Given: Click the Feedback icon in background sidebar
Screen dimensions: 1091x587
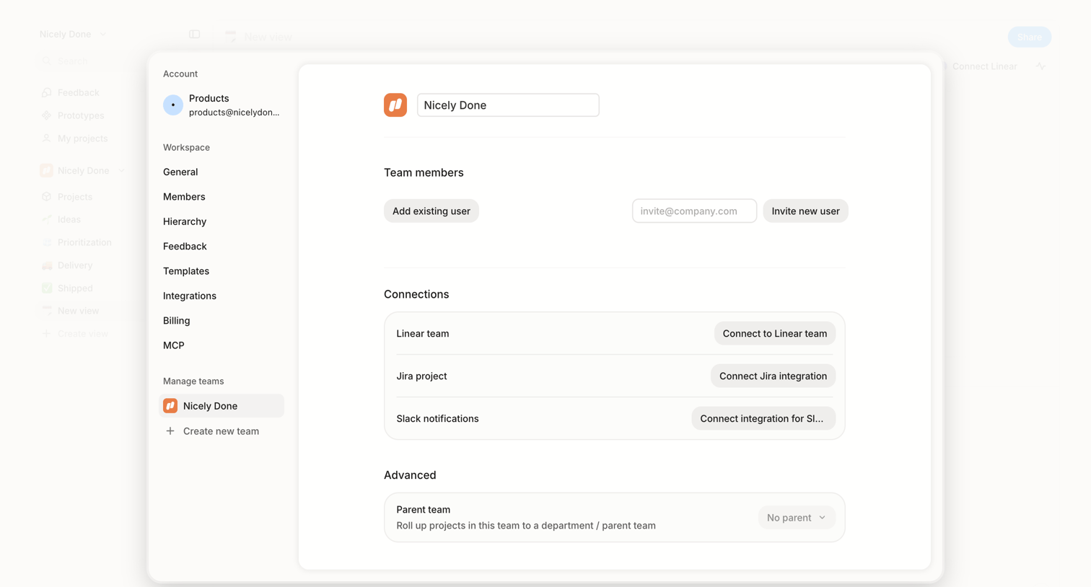Looking at the screenshot, I should coord(47,92).
